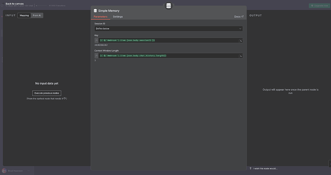
Task: Open expression editor for the Key field
Action: pyautogui.click(x=241, y=41)
